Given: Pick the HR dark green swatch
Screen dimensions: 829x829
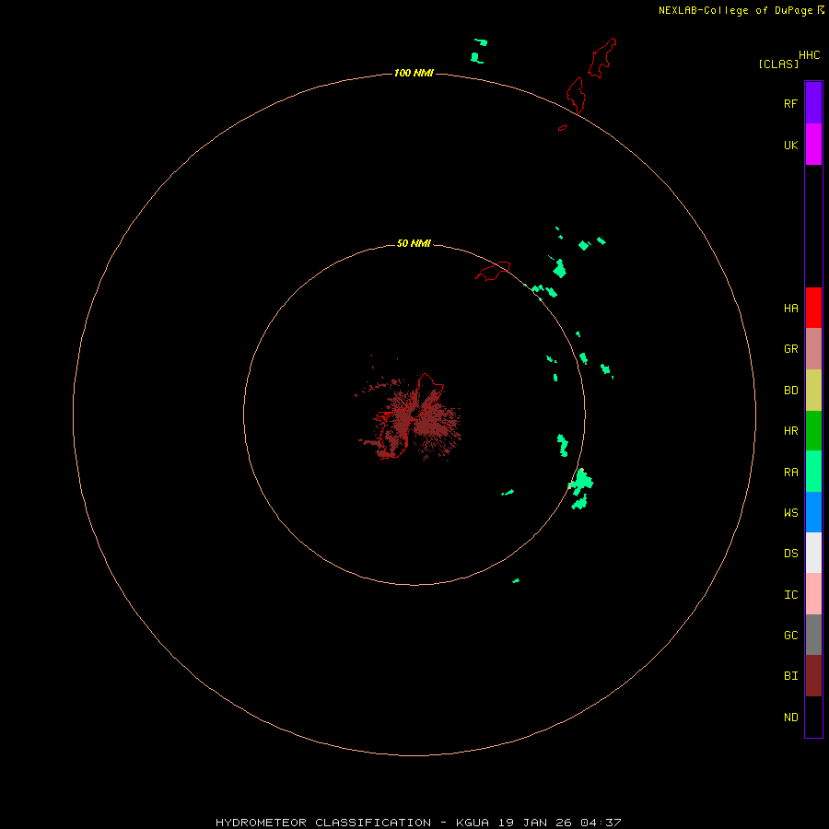Looking at the screenshot, I should [x=813, y=431].
